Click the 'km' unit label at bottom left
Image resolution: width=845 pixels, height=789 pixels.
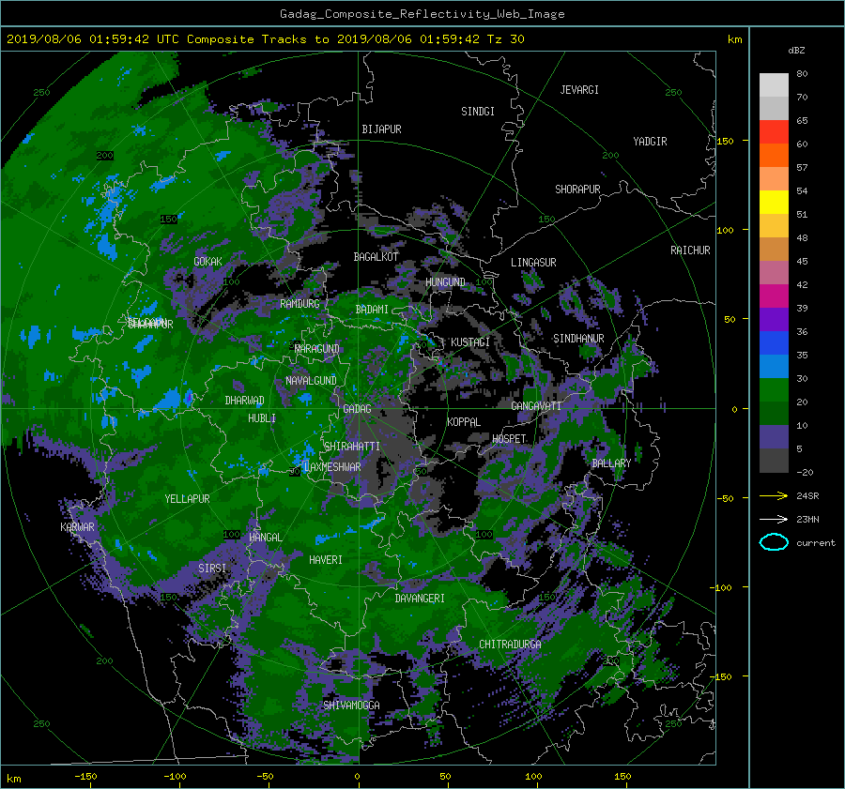pyautogui.click(x=13, y=779)
